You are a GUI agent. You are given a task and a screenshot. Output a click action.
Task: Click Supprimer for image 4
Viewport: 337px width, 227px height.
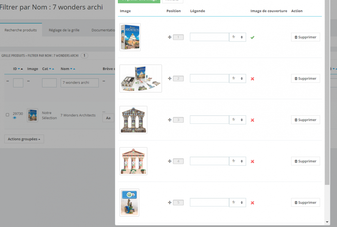pos(305,161)
